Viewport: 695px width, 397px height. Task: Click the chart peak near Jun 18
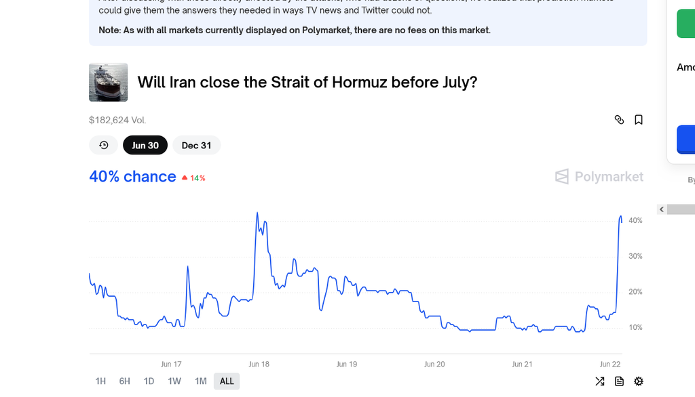click(257, 213)
